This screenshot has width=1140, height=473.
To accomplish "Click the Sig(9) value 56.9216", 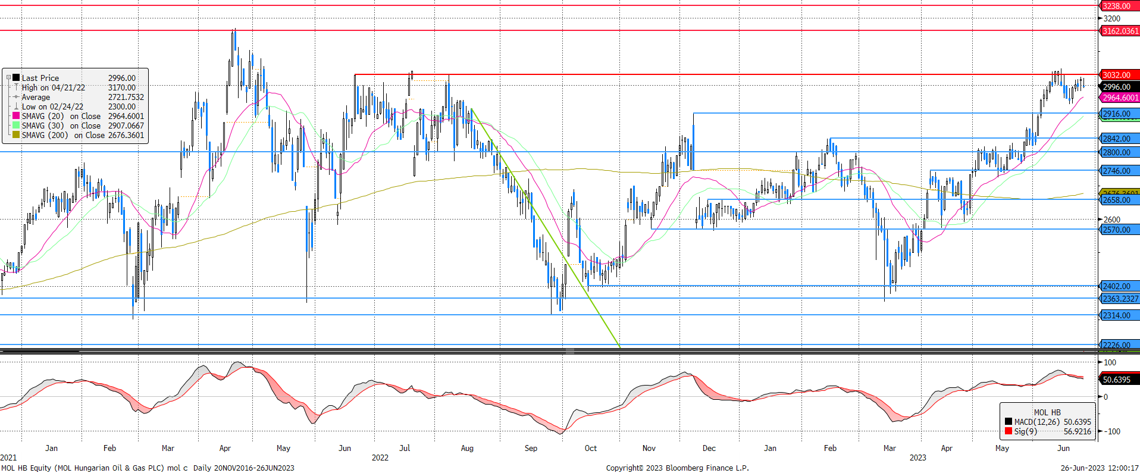I will pyautogui.click(x=1078, y=431).
